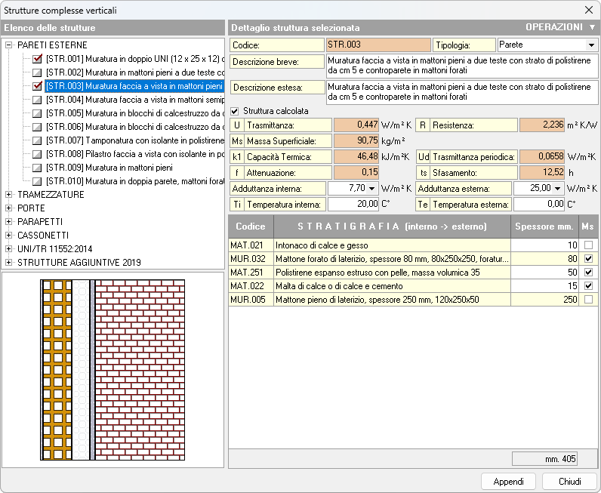This screenshot has height=493, width=601.
Task: Click the wall stratigraphy preview image
Action: click(113, 368)
